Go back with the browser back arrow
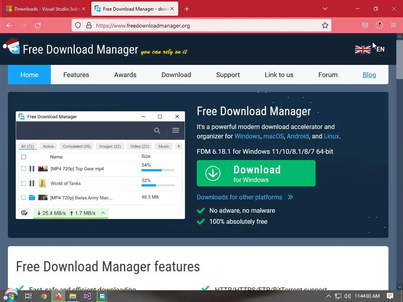Screen dimensions: 403x302 point(9,26)
